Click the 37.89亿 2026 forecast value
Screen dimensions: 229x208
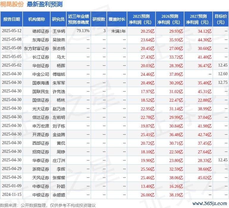[x=176, y=74]
